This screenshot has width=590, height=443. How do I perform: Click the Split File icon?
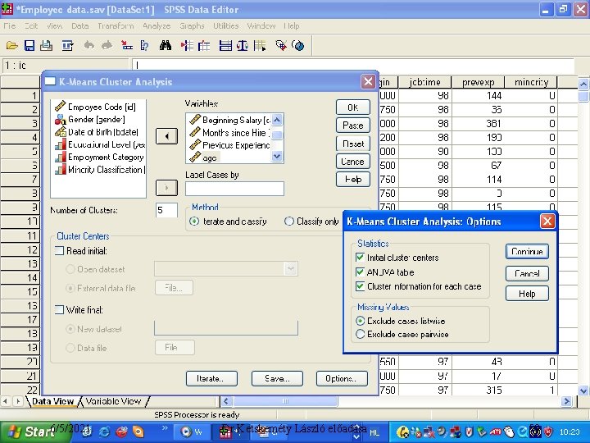[x=225, y=46]
